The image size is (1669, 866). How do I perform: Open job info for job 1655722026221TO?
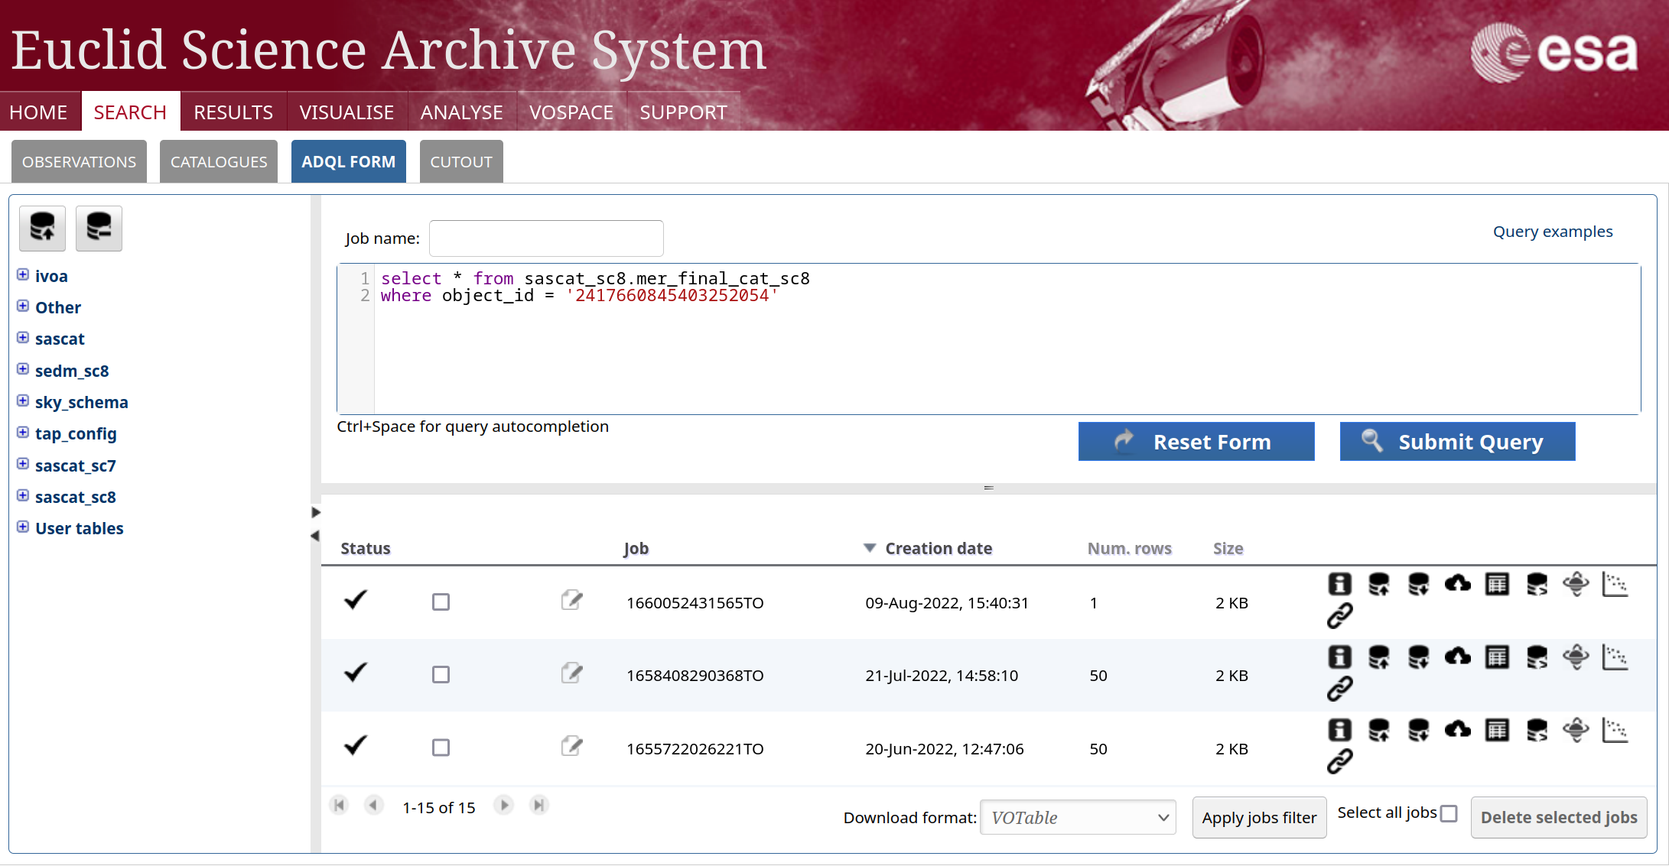coord(1339,729)
